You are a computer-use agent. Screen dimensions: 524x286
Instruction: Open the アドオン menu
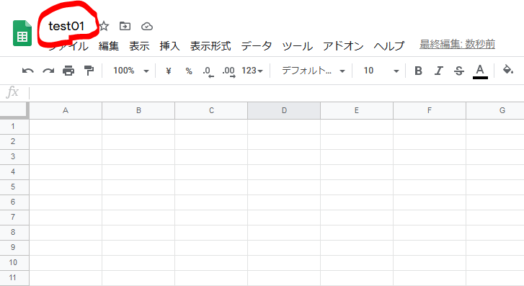[343, 46]
